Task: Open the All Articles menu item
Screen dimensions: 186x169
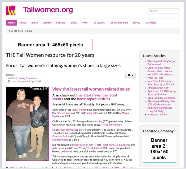Action: 150,23
